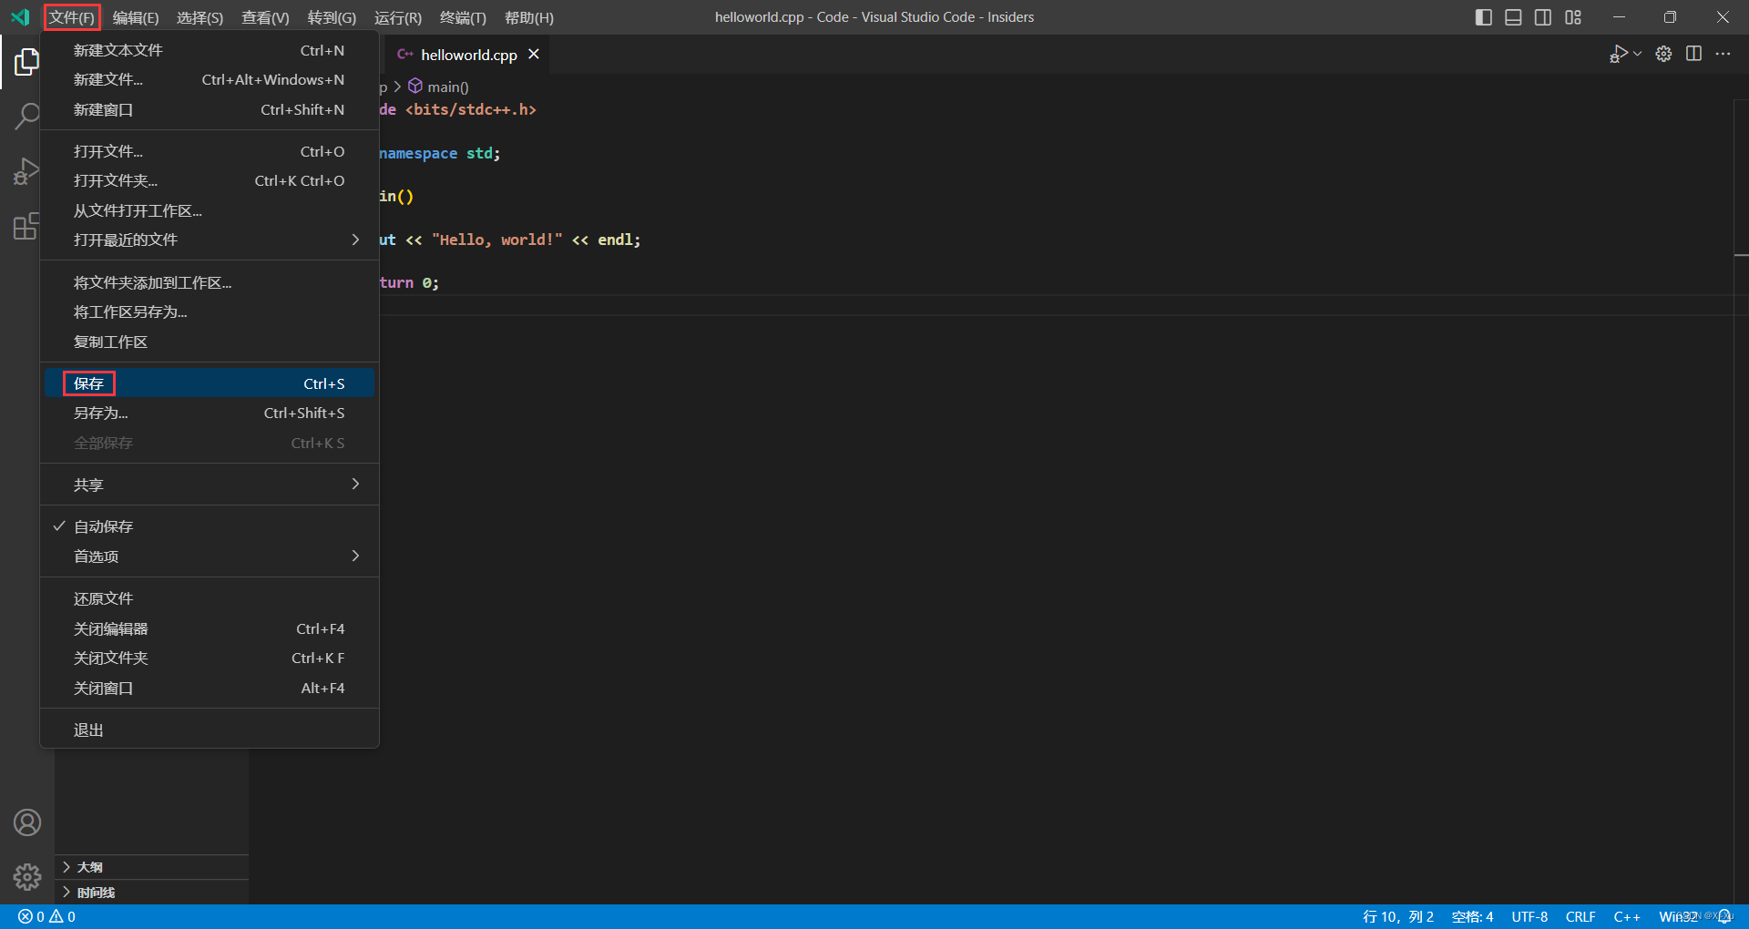
Task: Expand 打开最近的文件 submenu
Action: (x=125, y=240)
